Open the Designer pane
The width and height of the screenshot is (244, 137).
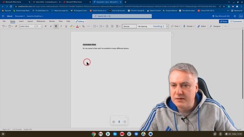(215, 26)
